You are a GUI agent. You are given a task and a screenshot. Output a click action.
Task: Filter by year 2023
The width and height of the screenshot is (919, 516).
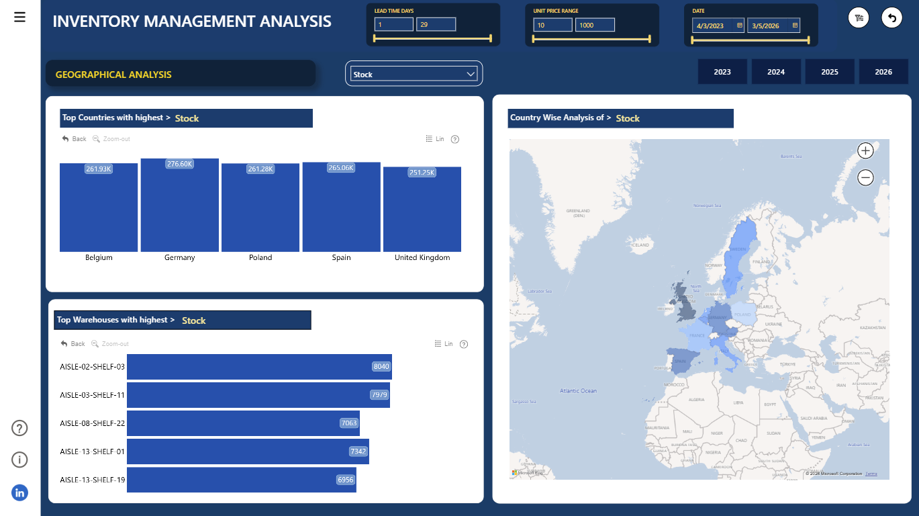[722, 72]
